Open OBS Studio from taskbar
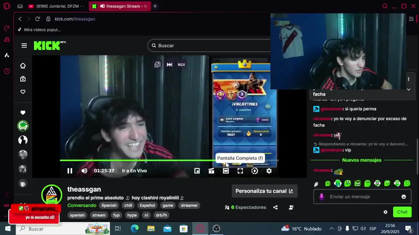Screen dimensions: 419x235 [x=216, y=229]
